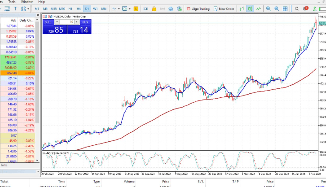This screenshot has height=187, width=326.
Task: Open the IDE MetaEditor button
Action: click(146, 9)
